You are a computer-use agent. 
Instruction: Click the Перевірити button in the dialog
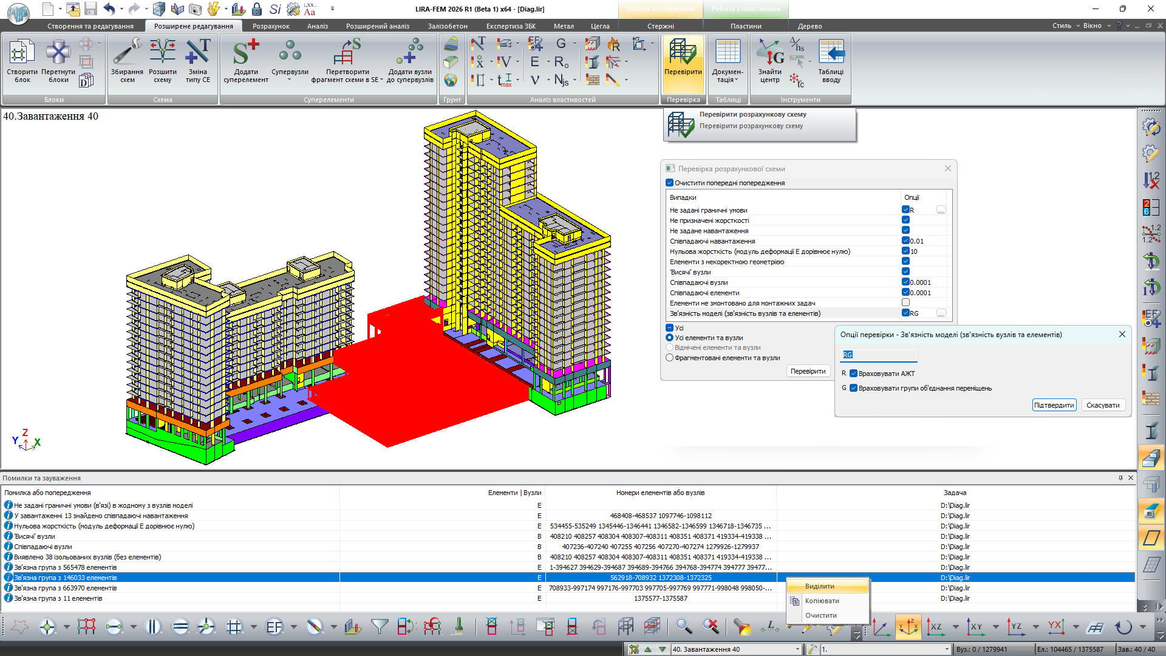click(808, 371)
